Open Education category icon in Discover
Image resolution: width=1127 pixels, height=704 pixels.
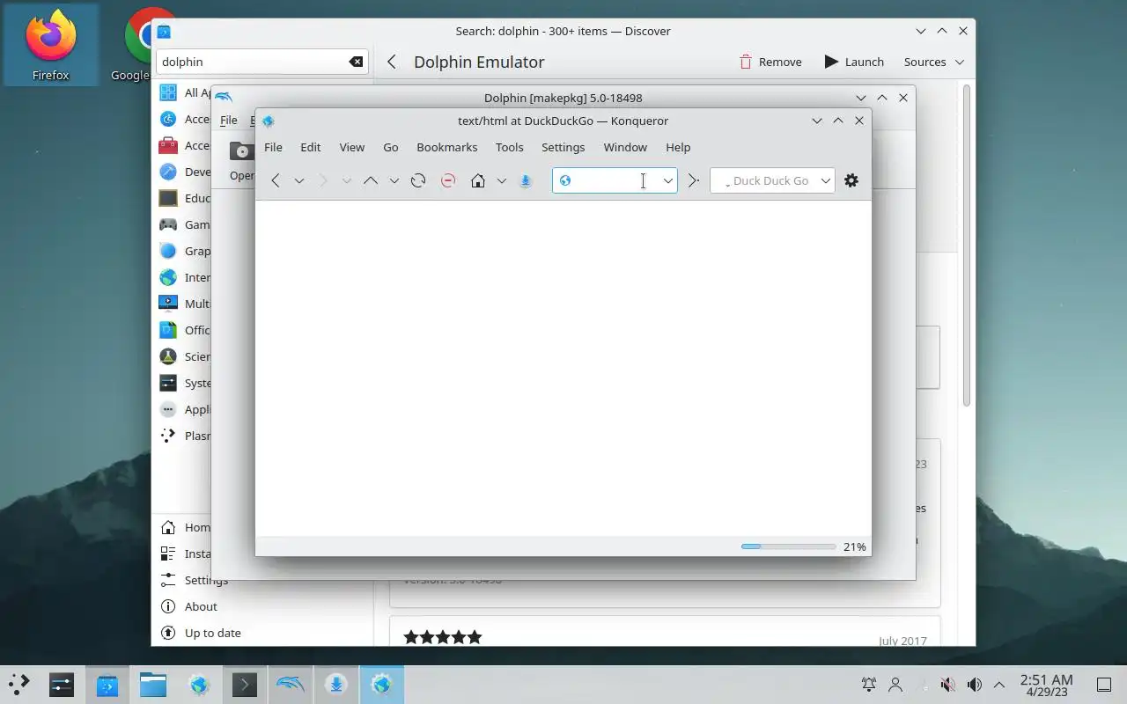tap(168, 198)
